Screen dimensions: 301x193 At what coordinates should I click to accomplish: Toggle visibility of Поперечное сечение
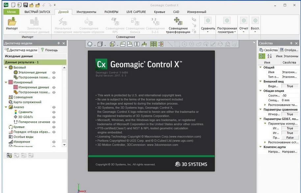tap(54, 122)
